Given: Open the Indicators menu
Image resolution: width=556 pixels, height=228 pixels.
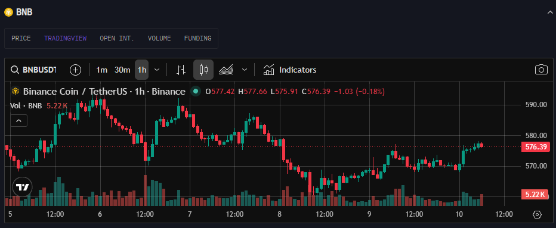Looking at the screenshot, I should coord(290,70).
